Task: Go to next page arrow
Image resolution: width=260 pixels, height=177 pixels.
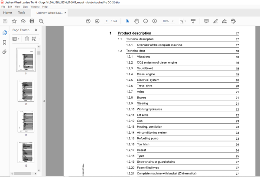Action: tap(97, 21)
